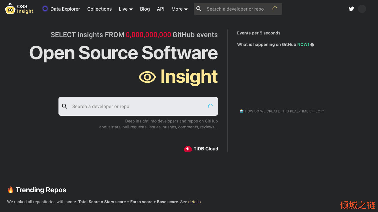378x212 pixels.
Task: Click the OSS Insight brand text
Action: (25, 9)
